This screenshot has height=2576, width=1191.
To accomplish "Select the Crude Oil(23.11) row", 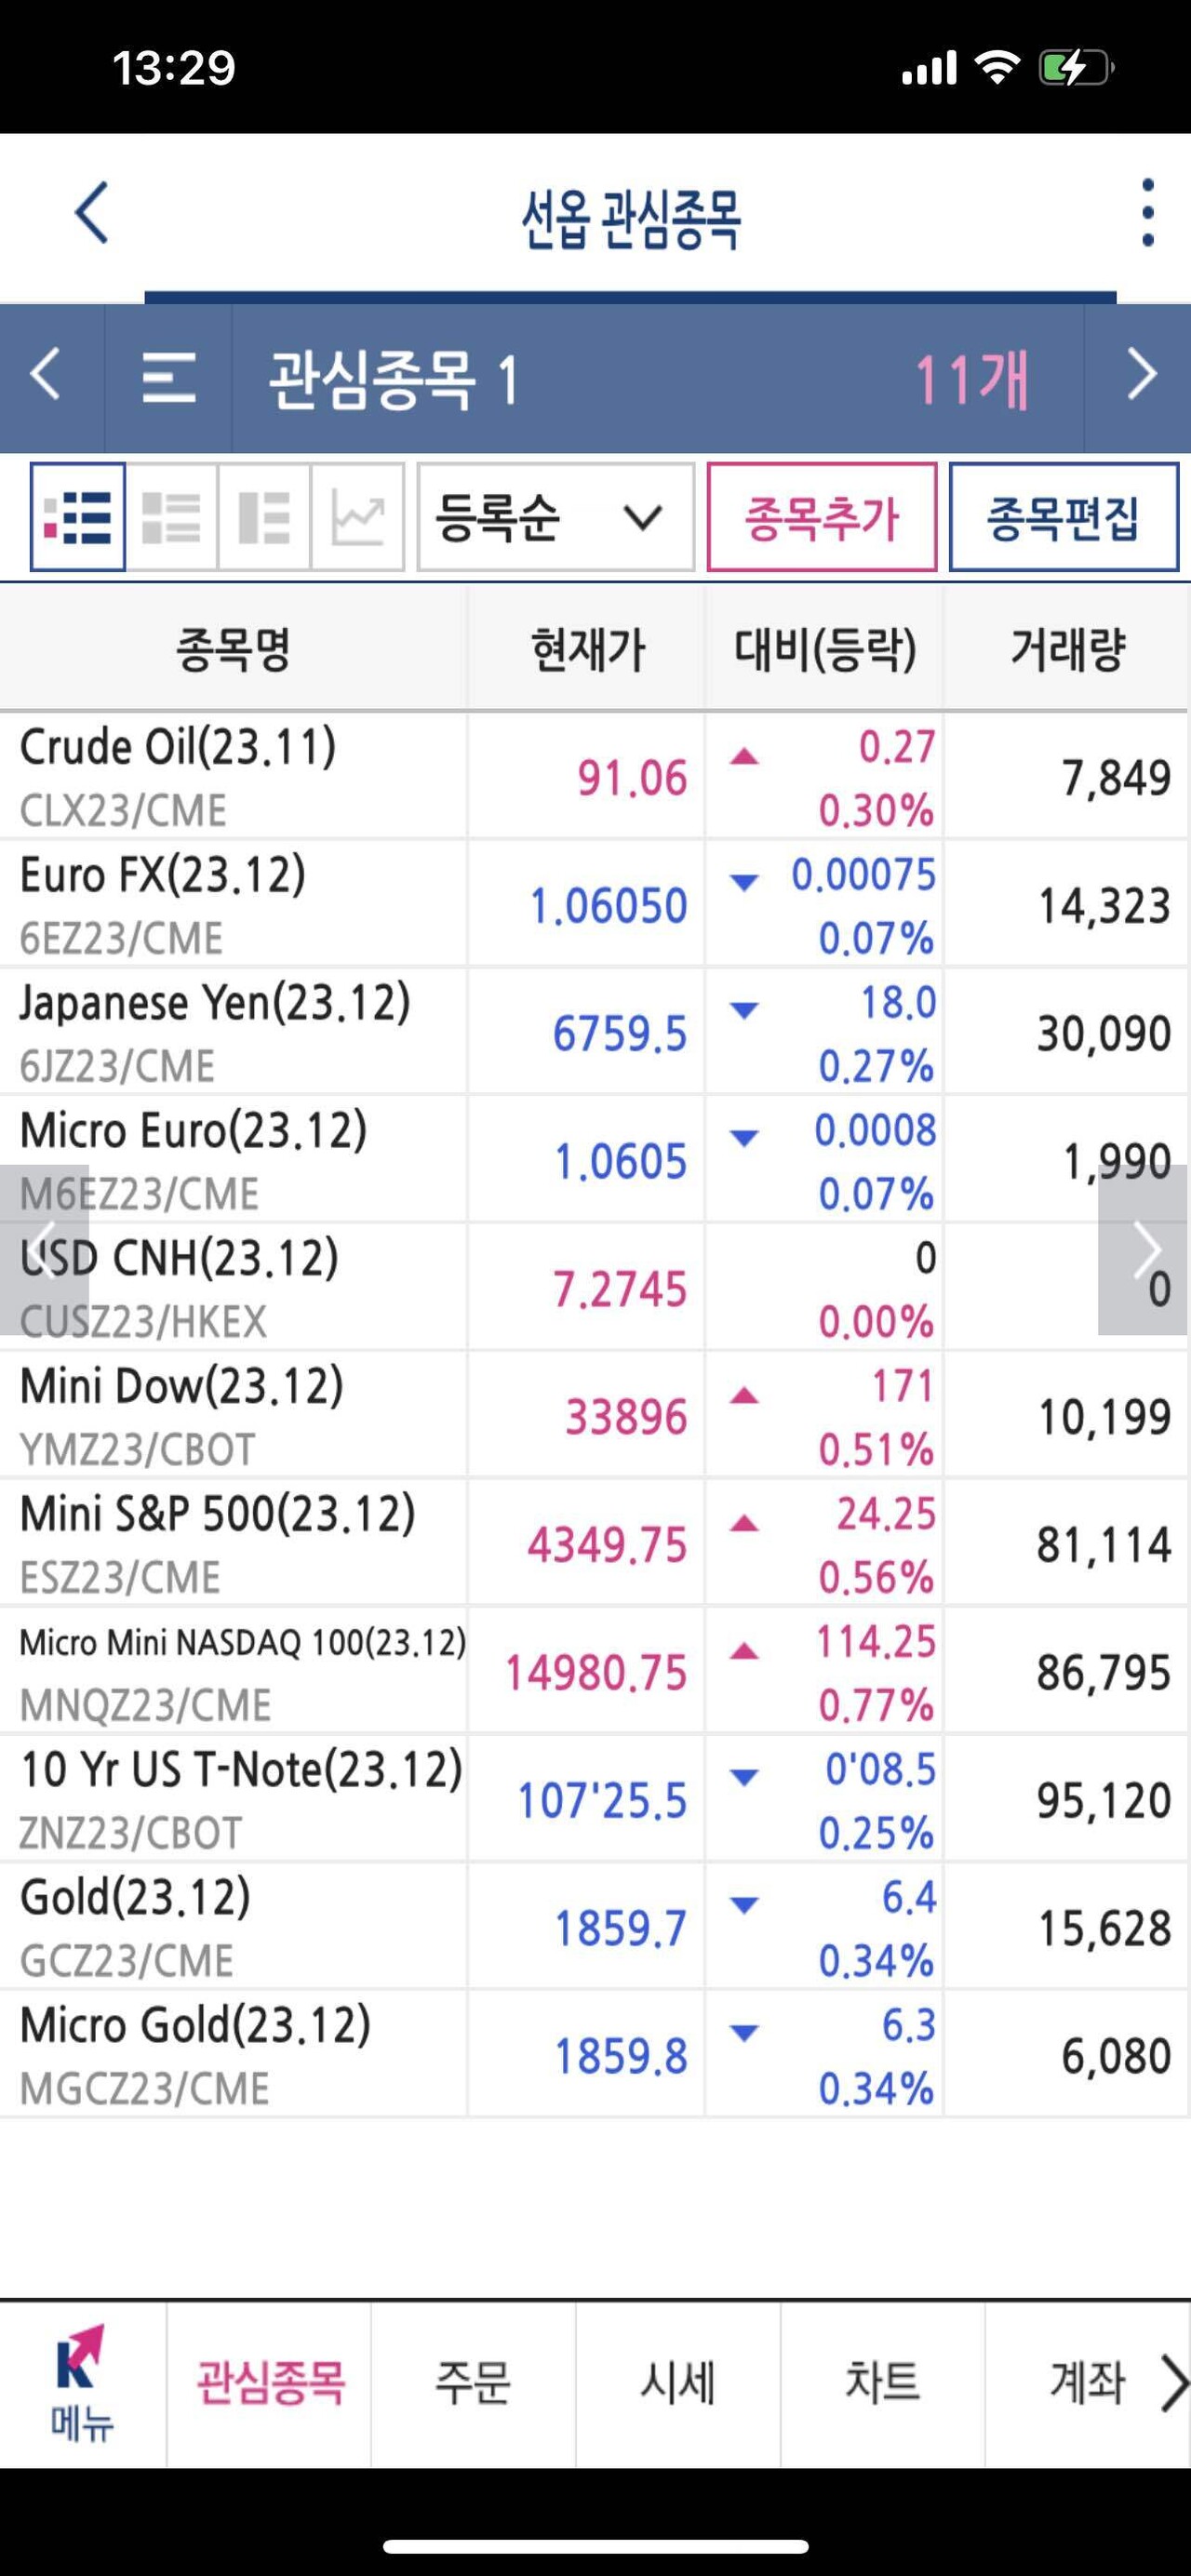I will point(233,776).
